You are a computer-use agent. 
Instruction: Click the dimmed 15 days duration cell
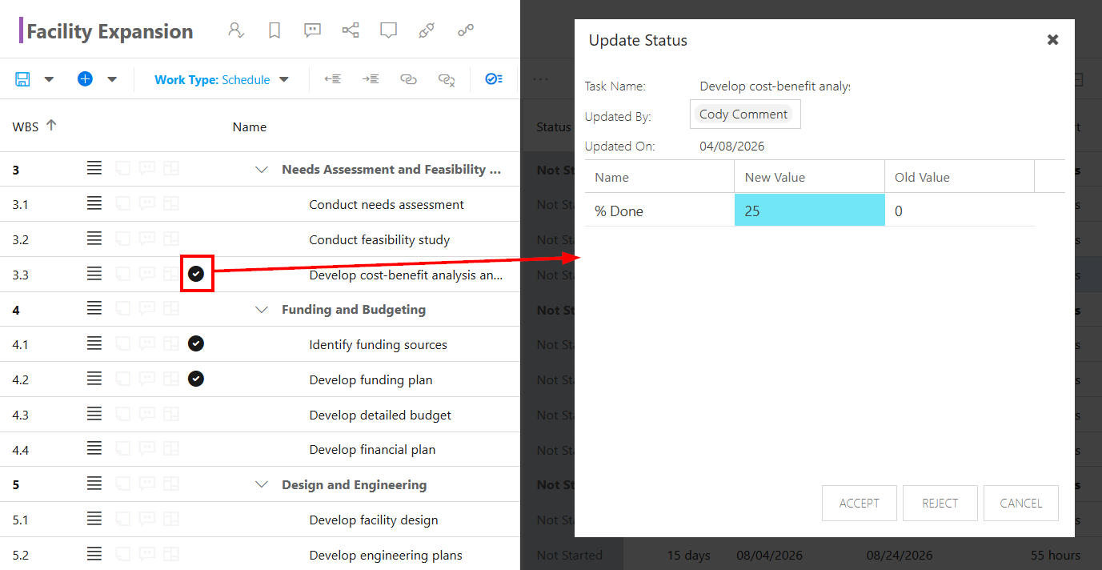coord(689,555)
